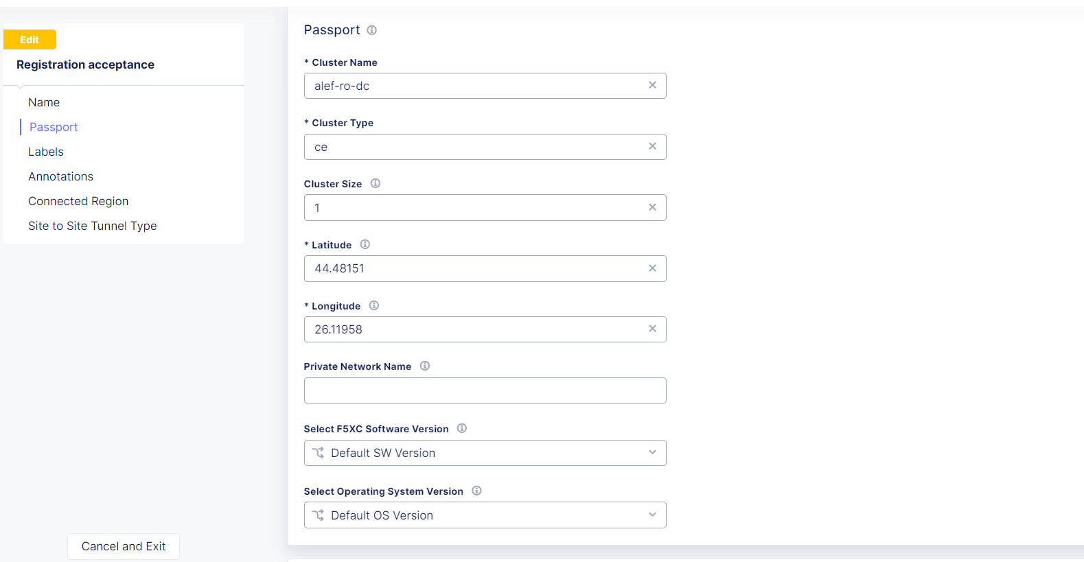The width and height of the screenshot is (1084, 562).
Task: Clear the Cluster Type field with X icon
Action: [x=652, y=146]
